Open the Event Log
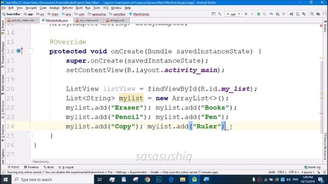 312,167
